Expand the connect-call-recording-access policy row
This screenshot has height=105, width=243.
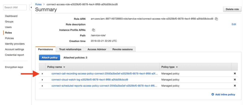click(x=42, y=74)
